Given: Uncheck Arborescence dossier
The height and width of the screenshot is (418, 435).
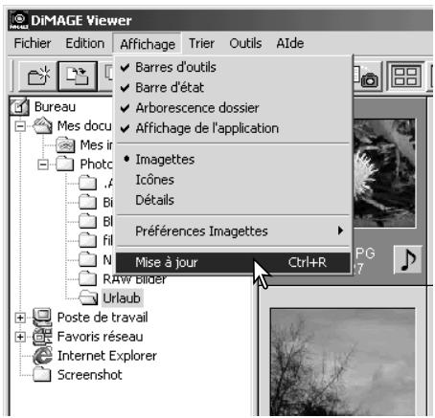Looking at the screenshot, I should click(x=233, y=108).
